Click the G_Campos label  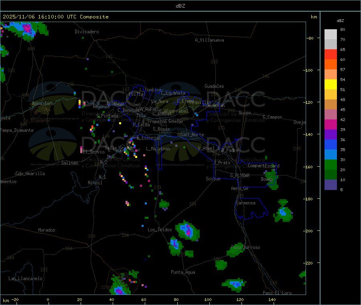(x=272, y=117)
